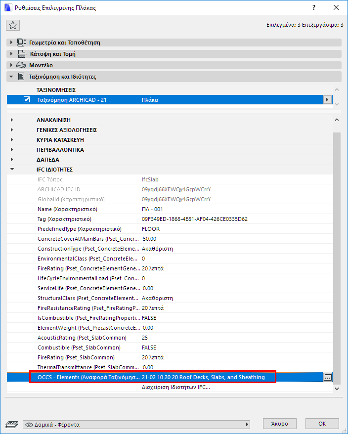348x434 pixels.
Task: Open the ellipsis button on OCCS row
Action: (x=328, y=377)
